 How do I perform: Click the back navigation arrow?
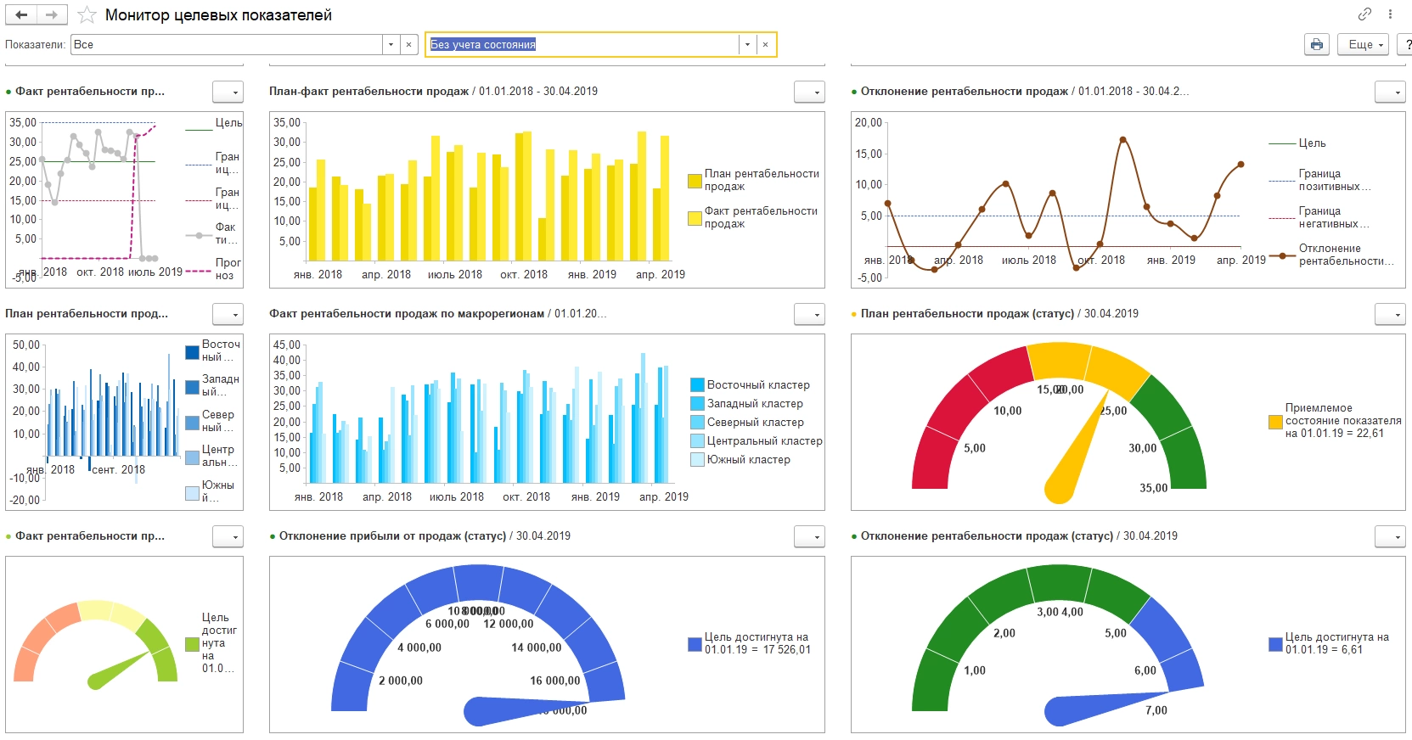(21, 14)
